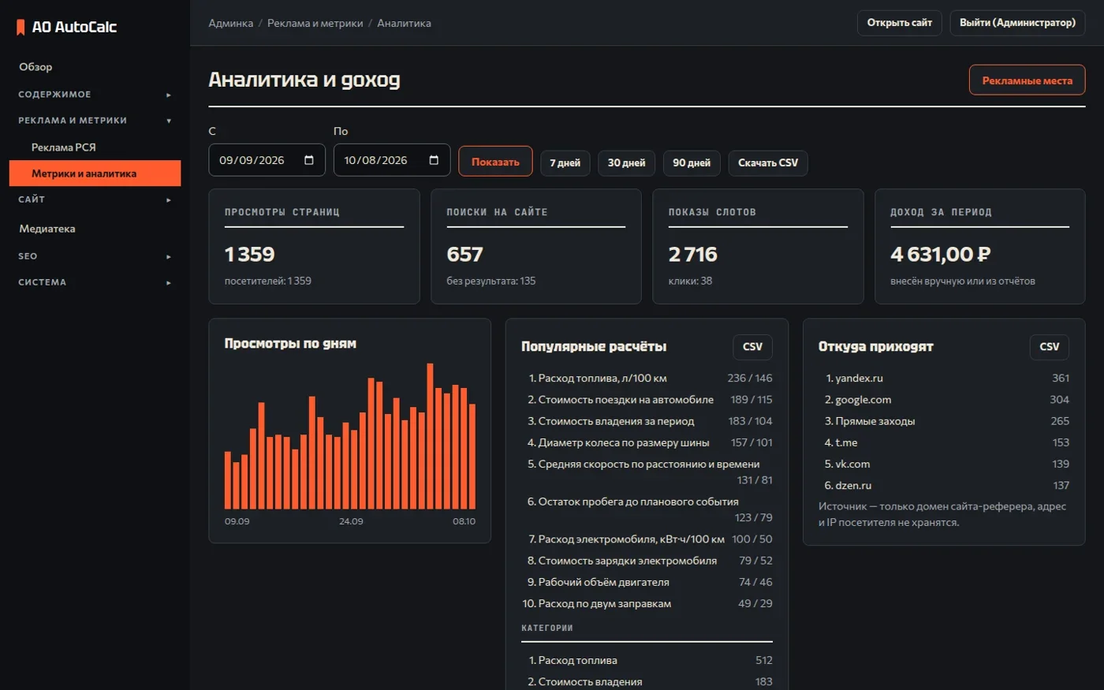This screenshot has height=690, width=1104.
Task: Click the клики: 38 text
Action: pos(690,281)
